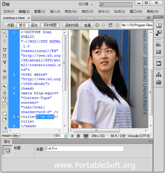Open the AP Elements panel icon
The width and height of the screenshot is (165, 173).
158,52
